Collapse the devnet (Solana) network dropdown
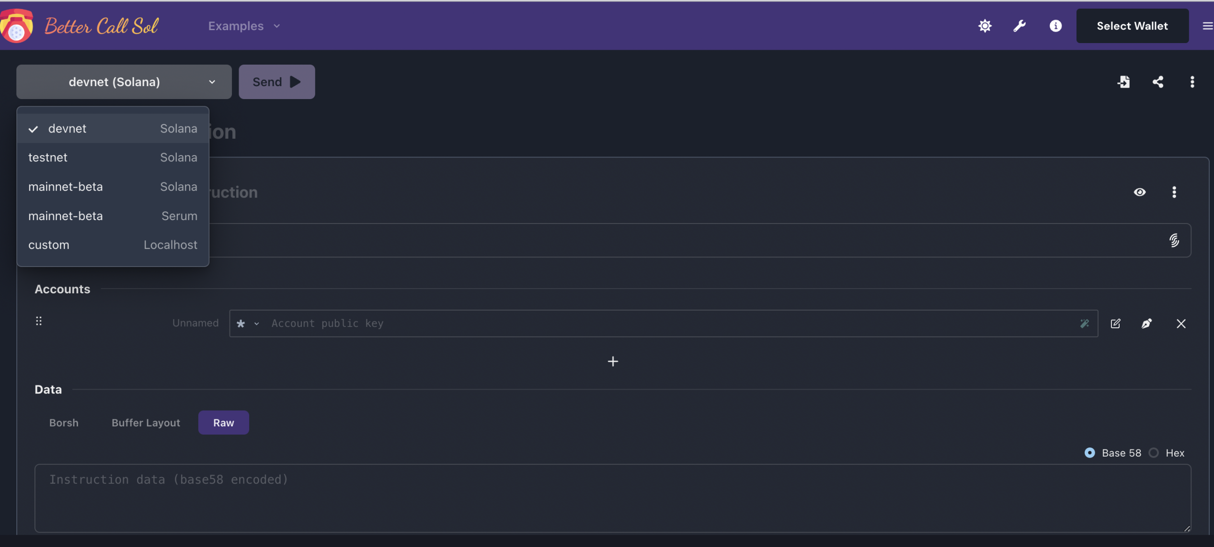1214x547 pixels. [124, 82]
